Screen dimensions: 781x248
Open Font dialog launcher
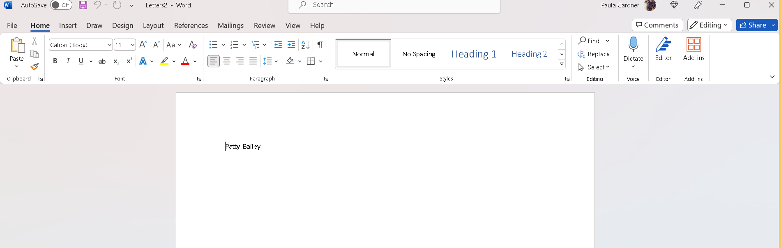pos(199,79)
